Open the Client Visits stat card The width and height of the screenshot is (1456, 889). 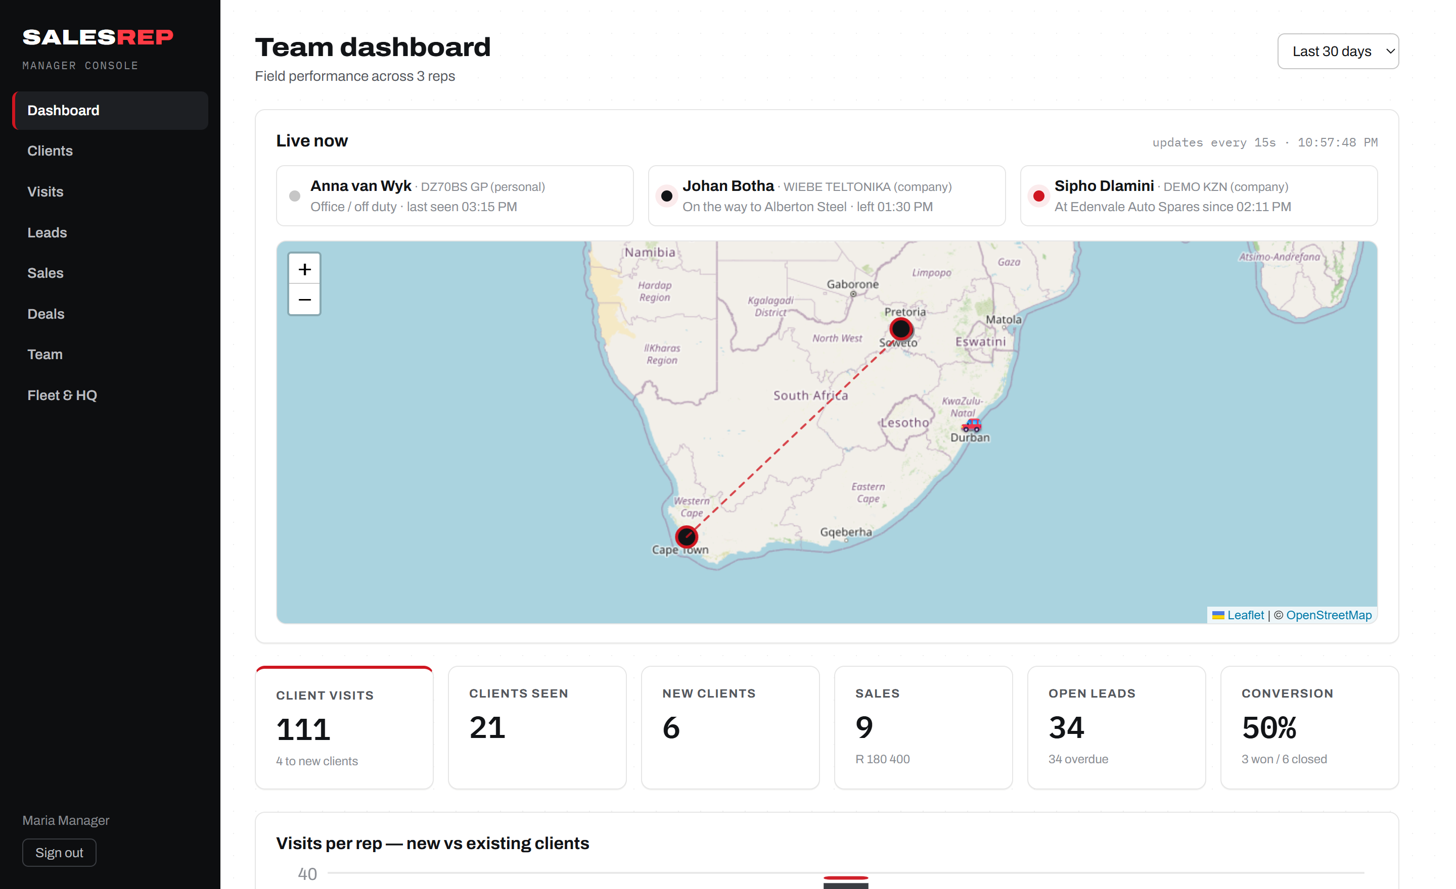coord(344,728)
